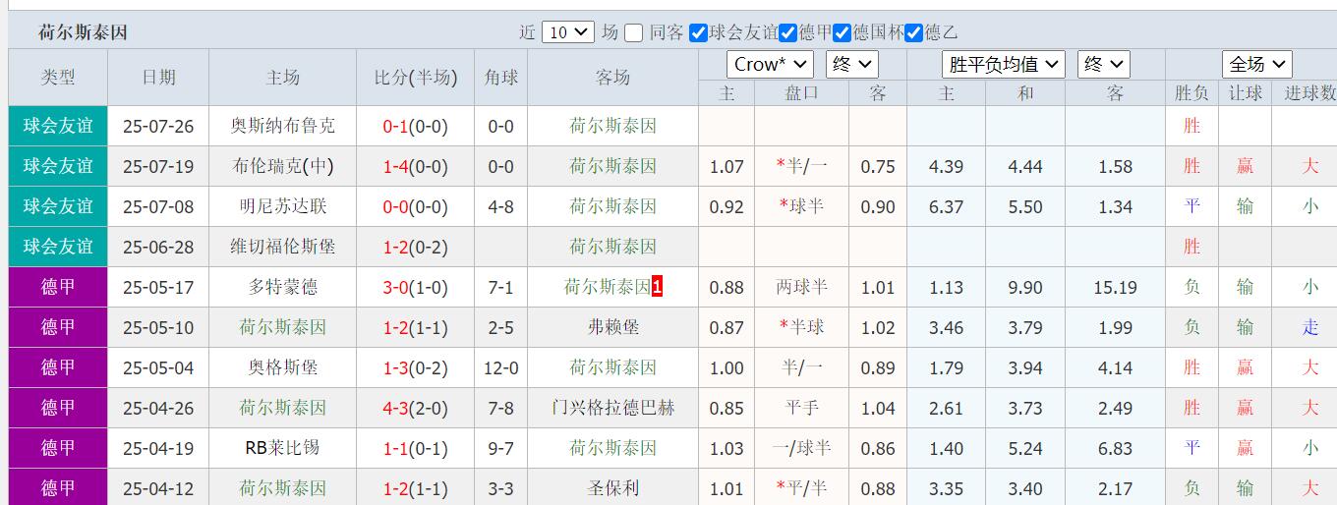Untick the 德国杯 checkbox
The image size is (1337, 505).
point(843,32)
